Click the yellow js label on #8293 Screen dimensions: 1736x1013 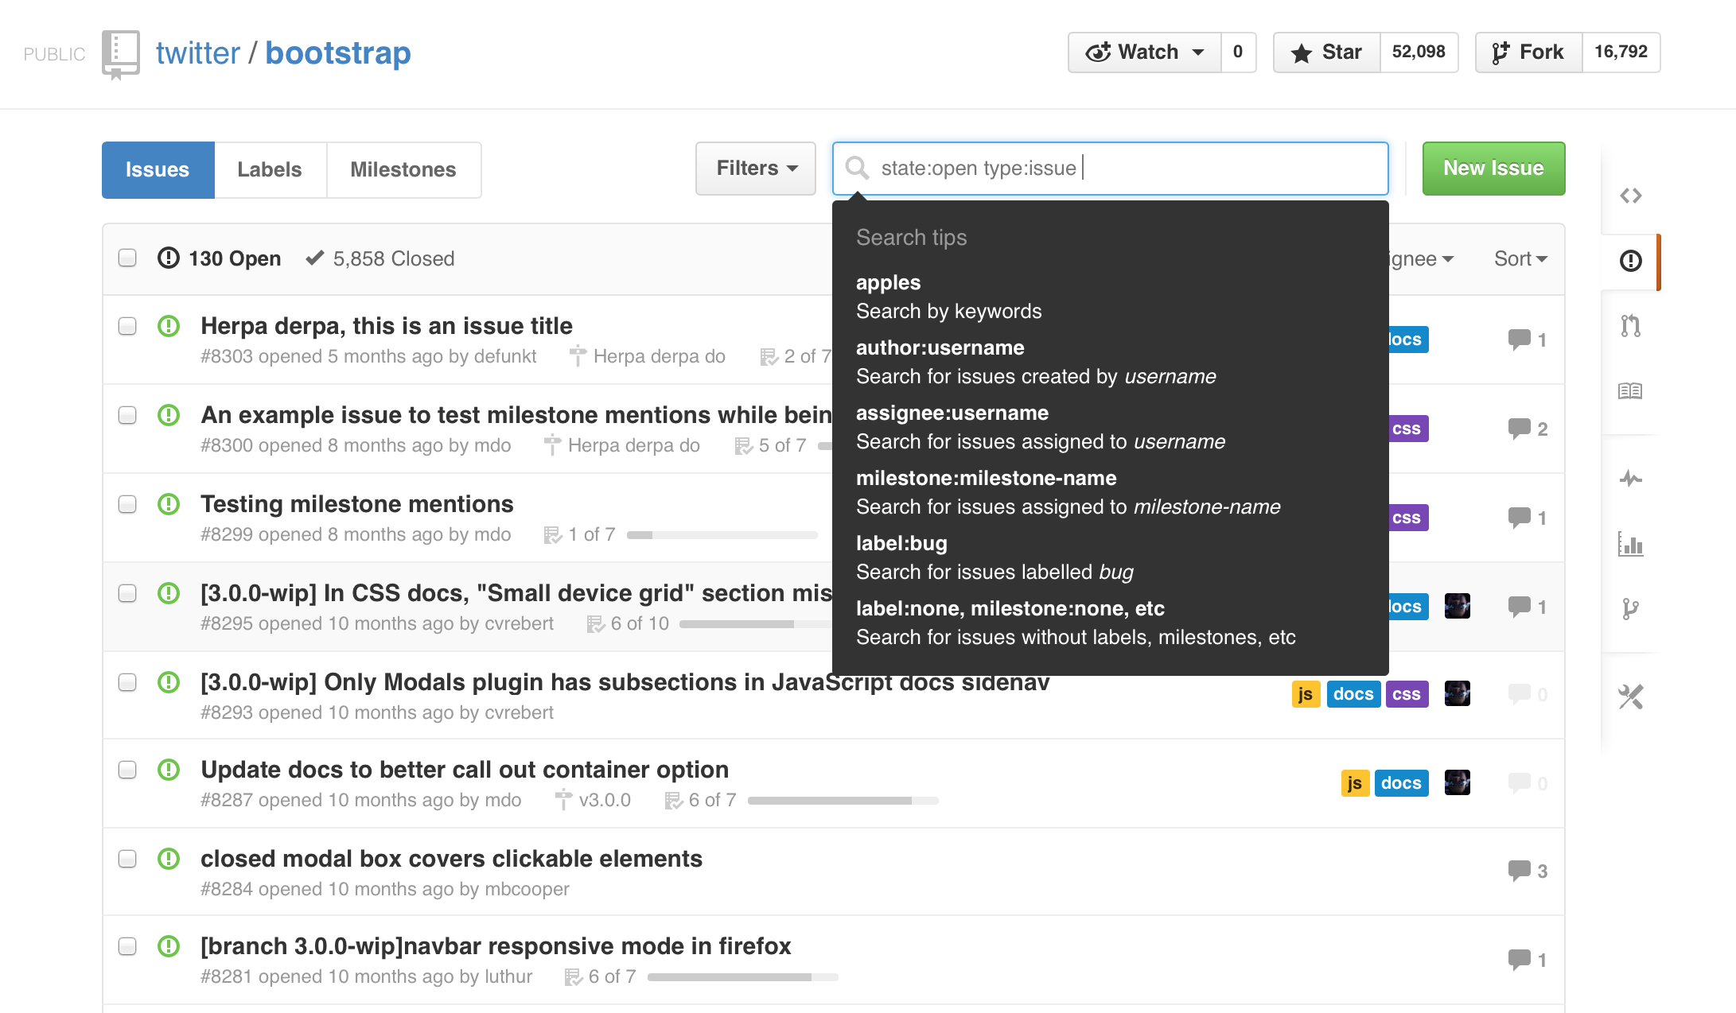click(1306, 694)
